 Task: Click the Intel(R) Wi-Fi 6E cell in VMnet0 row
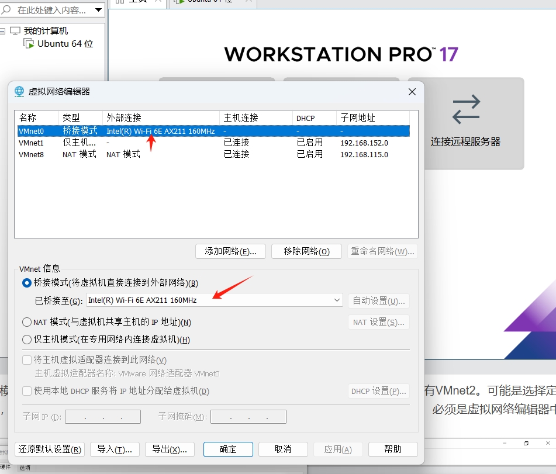(x=161, y=131)
